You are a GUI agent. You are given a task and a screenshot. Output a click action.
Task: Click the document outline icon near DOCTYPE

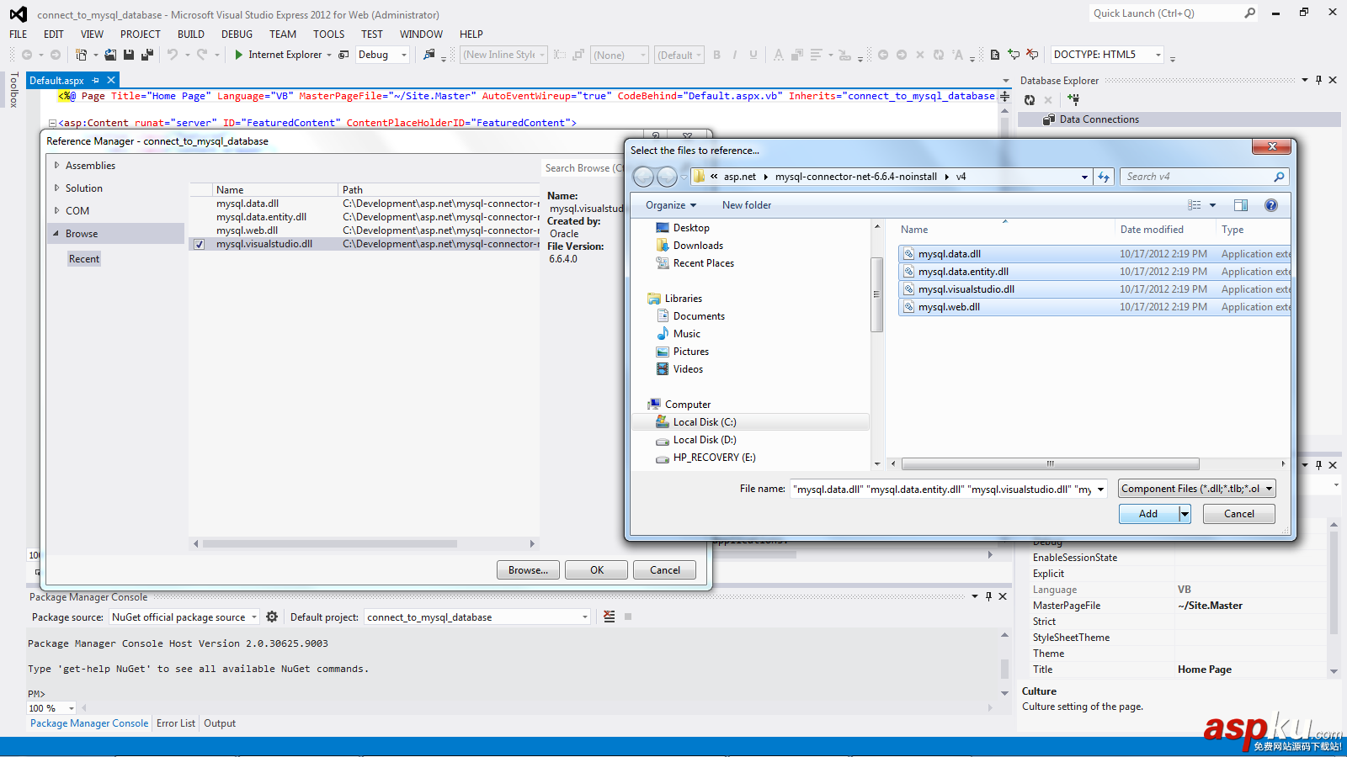click(995, 55)
